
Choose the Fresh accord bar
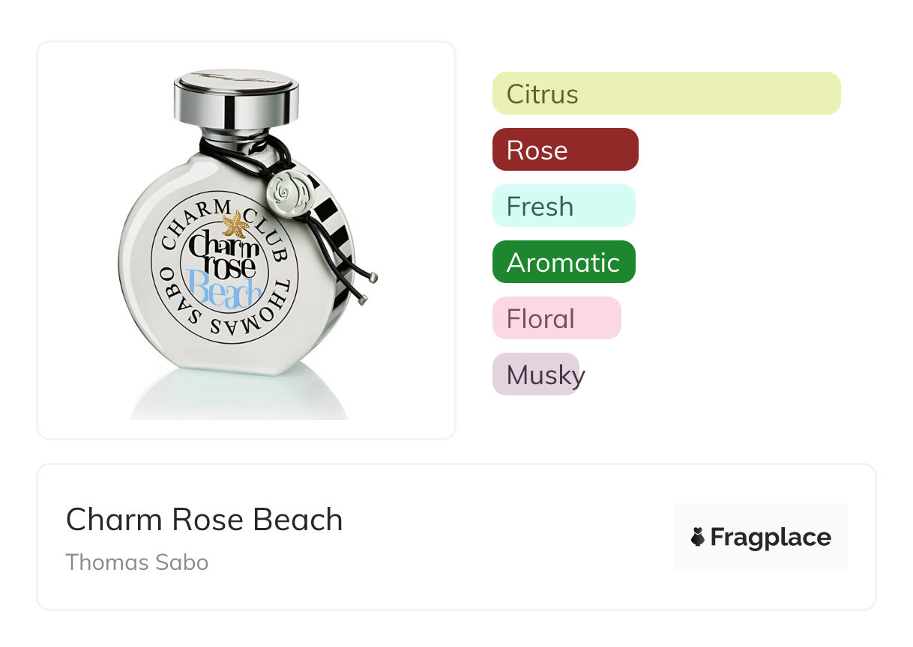pos(563,206)
